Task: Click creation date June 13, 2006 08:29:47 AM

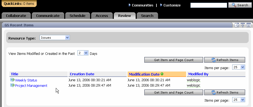Action: click(90, 85)
